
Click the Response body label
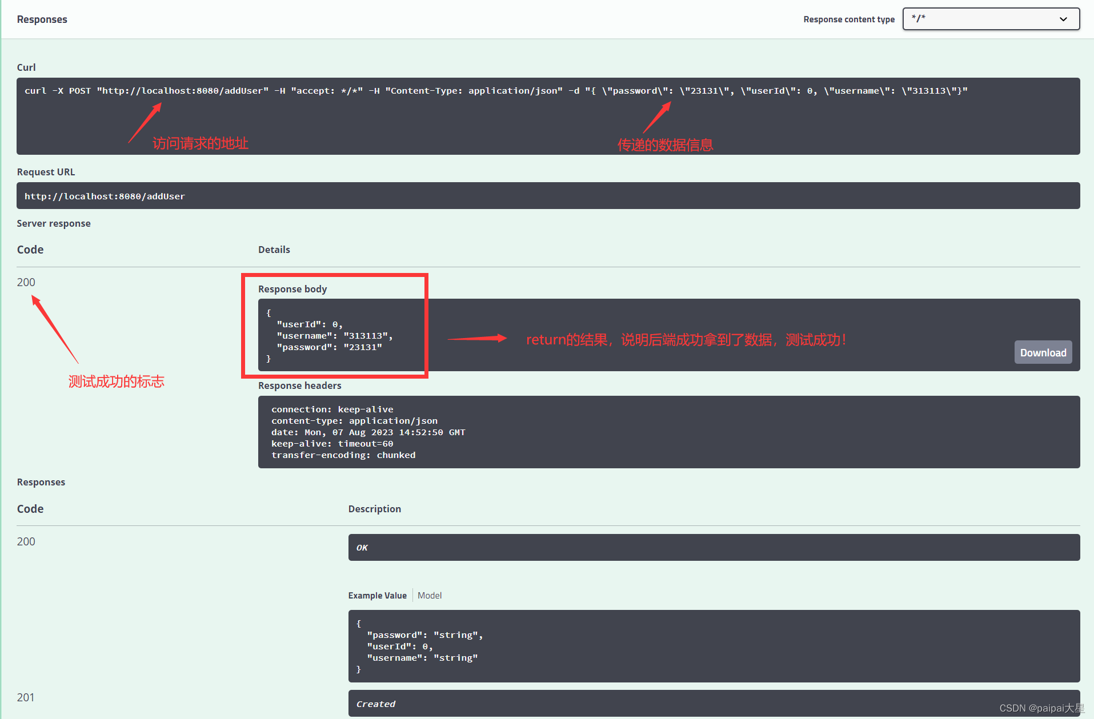(292, 289)
